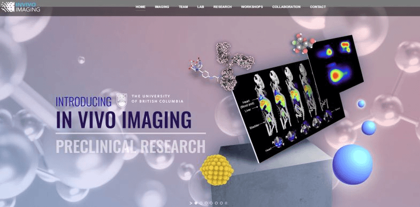Click the UBC crest logo
Image resolution: width=420 pixels, height=207 pixels.
click(121, 101)
